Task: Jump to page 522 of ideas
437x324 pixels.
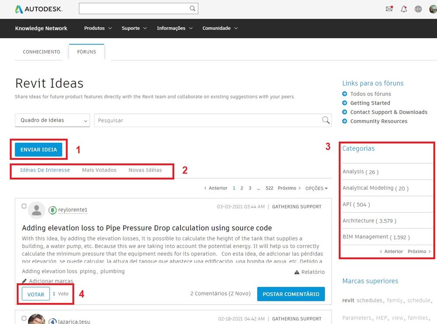Action: click(269, 188)
